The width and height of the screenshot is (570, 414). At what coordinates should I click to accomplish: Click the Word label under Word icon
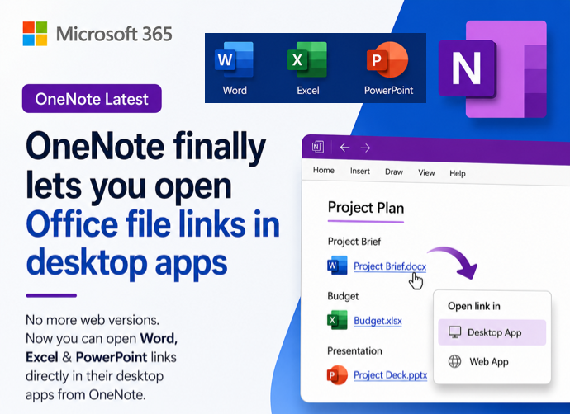click(235, 91)
